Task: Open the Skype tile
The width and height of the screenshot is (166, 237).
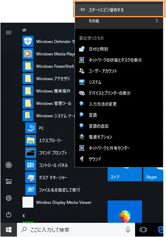Action: coord(153,174)
